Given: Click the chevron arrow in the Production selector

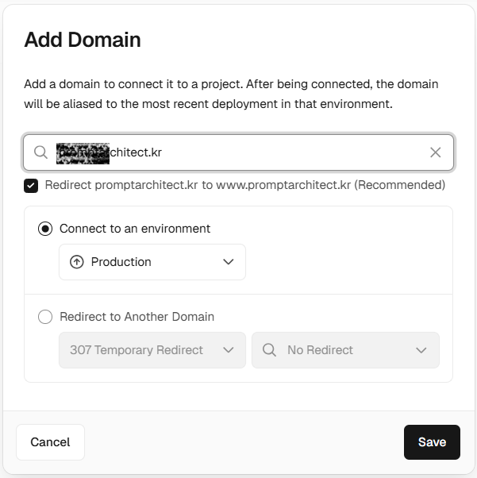Looking at the screenshot, I should 229,262.
